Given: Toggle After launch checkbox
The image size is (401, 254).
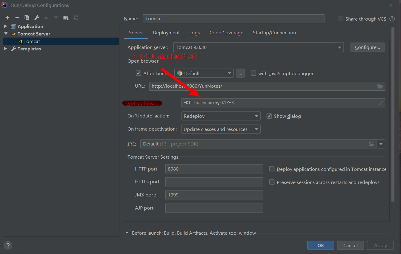Looking at the screenshot, I should click(138, 73).
